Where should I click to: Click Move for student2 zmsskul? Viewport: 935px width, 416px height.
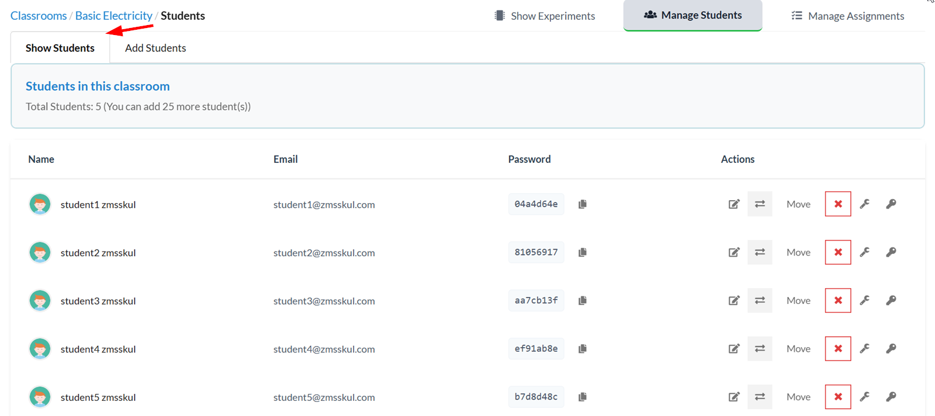[x=798, y=253]
